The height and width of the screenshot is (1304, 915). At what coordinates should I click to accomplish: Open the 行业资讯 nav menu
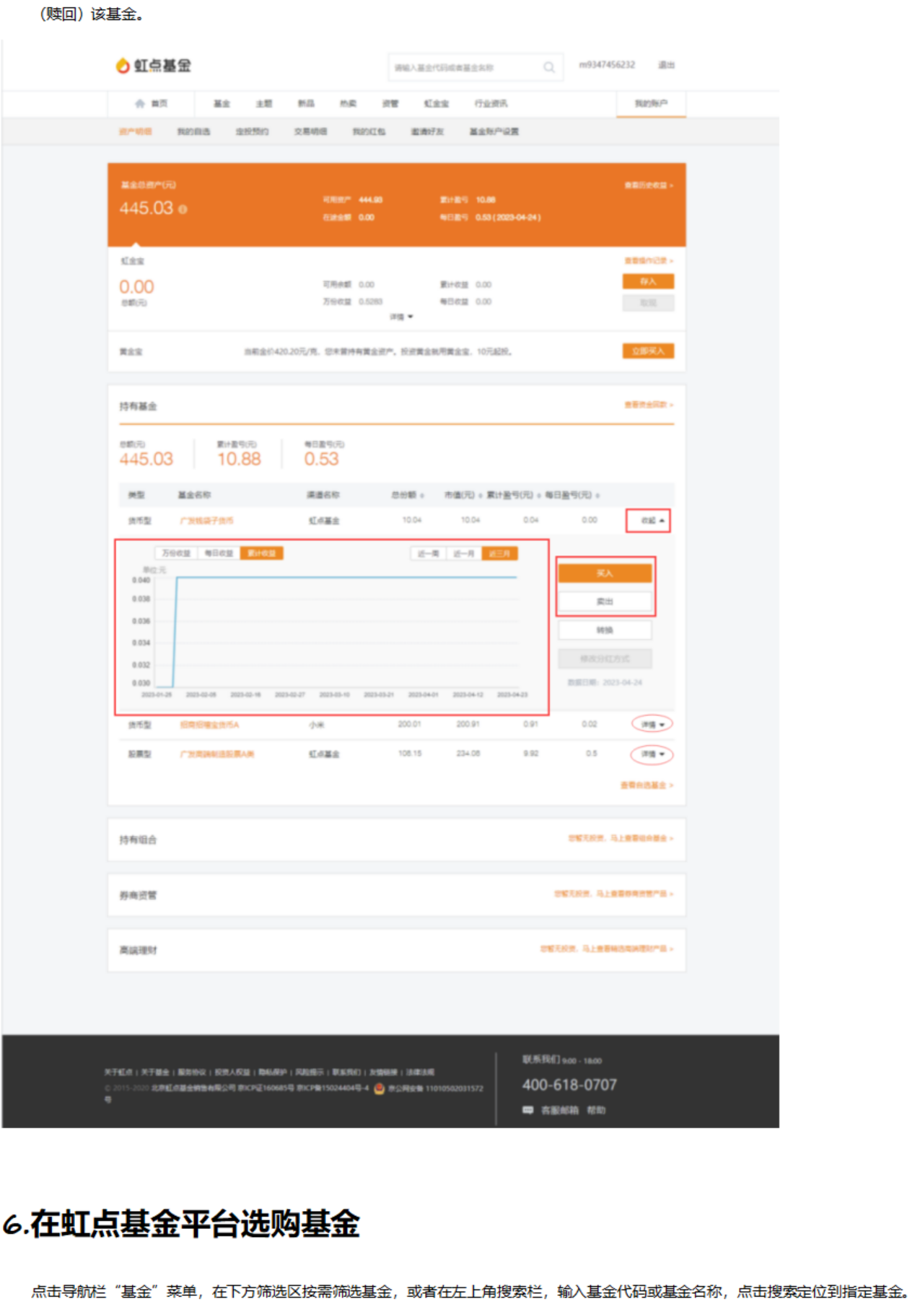(x=491, y=104)
